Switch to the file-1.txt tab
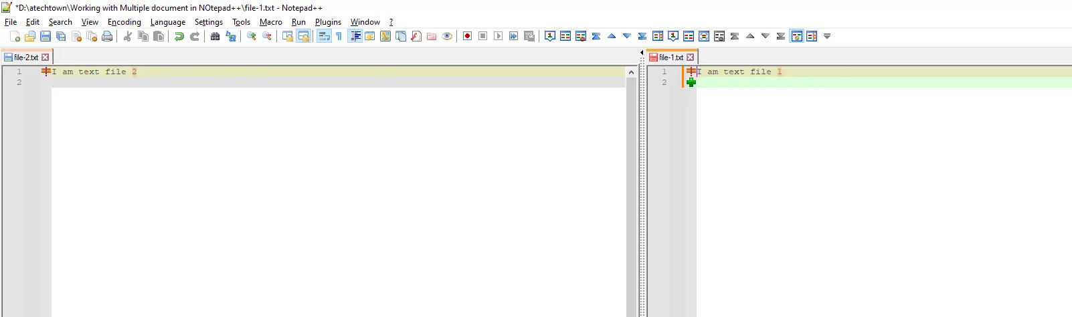This screenshot has width=1072, height=317. point(672,58)
